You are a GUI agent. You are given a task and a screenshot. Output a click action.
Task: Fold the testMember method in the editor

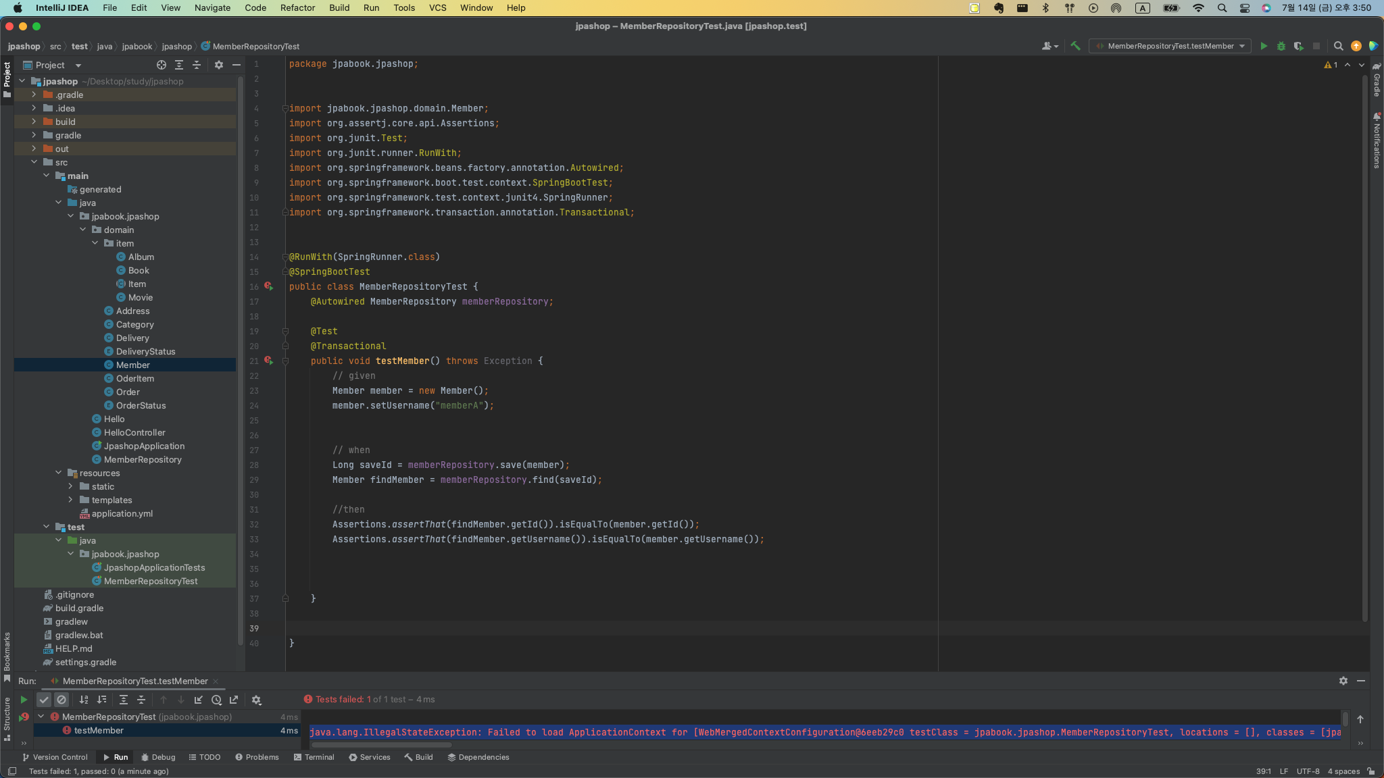coord(285,361)
